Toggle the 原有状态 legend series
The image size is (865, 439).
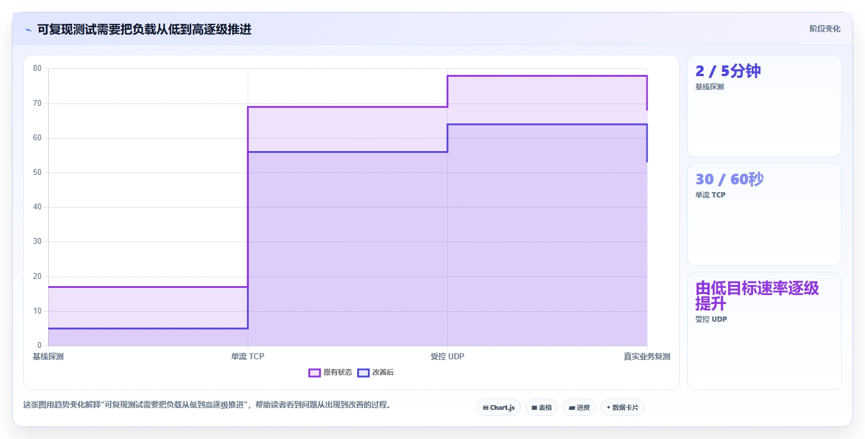click(x=330, y=372)
